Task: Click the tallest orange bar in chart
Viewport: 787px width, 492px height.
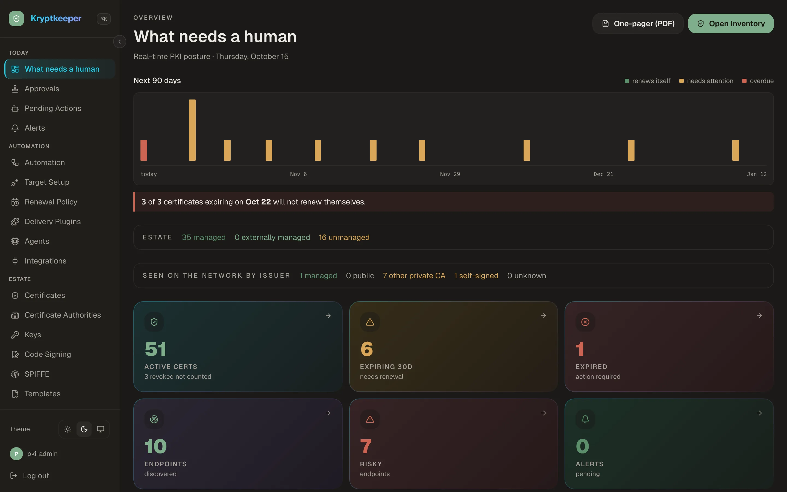Action: click(192, 130)
